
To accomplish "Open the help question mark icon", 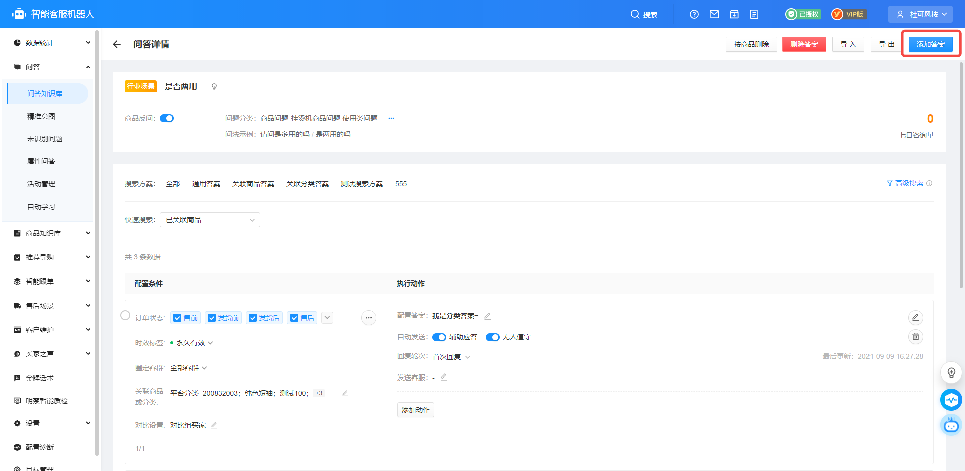I will point(694,14).
